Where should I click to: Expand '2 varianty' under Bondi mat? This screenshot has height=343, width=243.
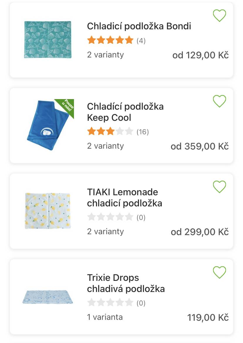[x=105, y=55]
